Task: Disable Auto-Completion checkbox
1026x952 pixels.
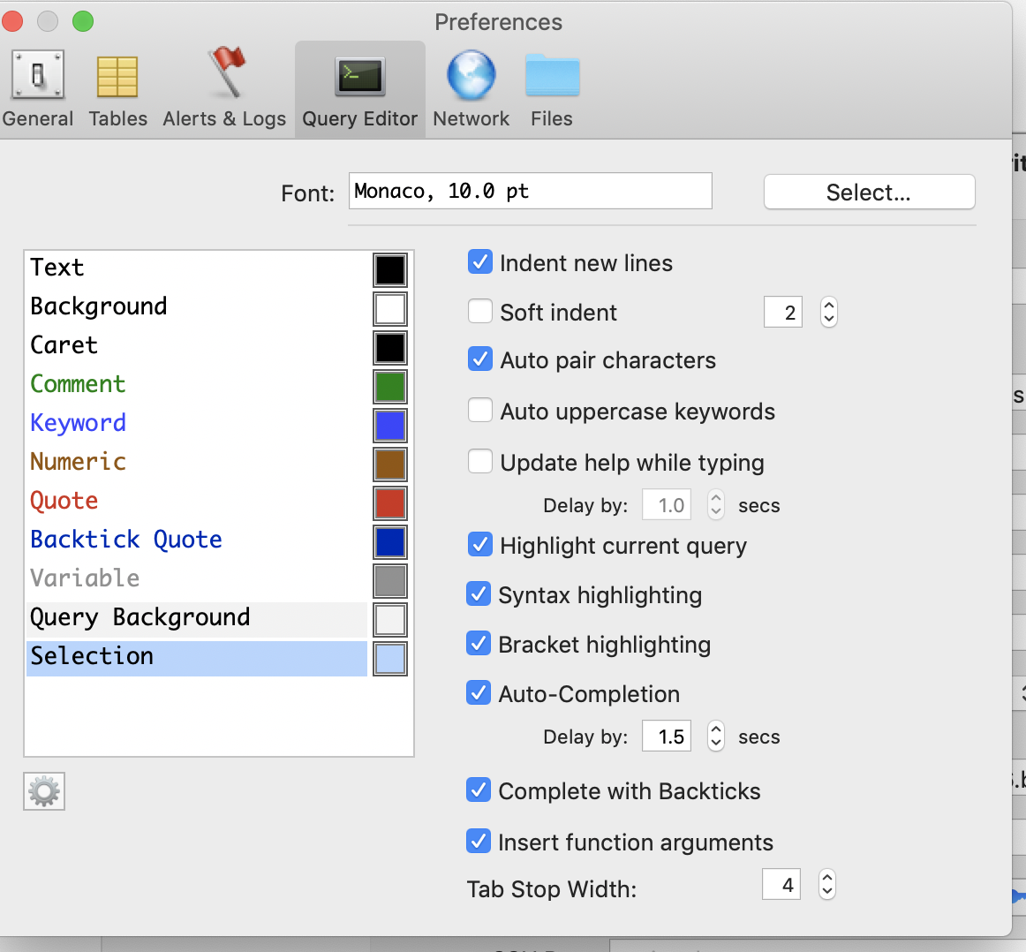Action: point(479,693)
